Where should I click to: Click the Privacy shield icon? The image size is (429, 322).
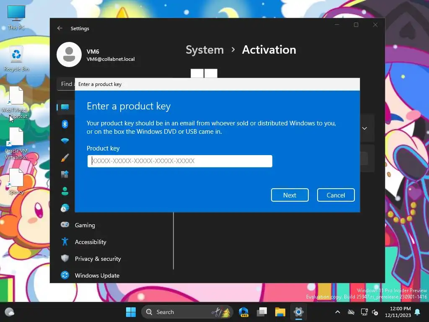65,258
